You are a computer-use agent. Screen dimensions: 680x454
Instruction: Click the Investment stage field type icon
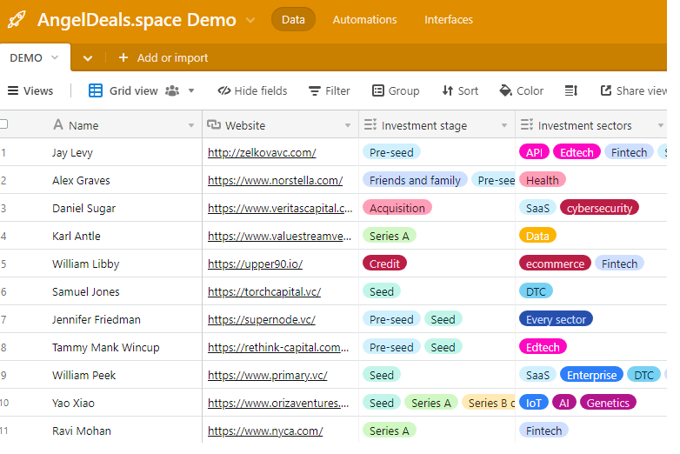click(x=370, y=125)
